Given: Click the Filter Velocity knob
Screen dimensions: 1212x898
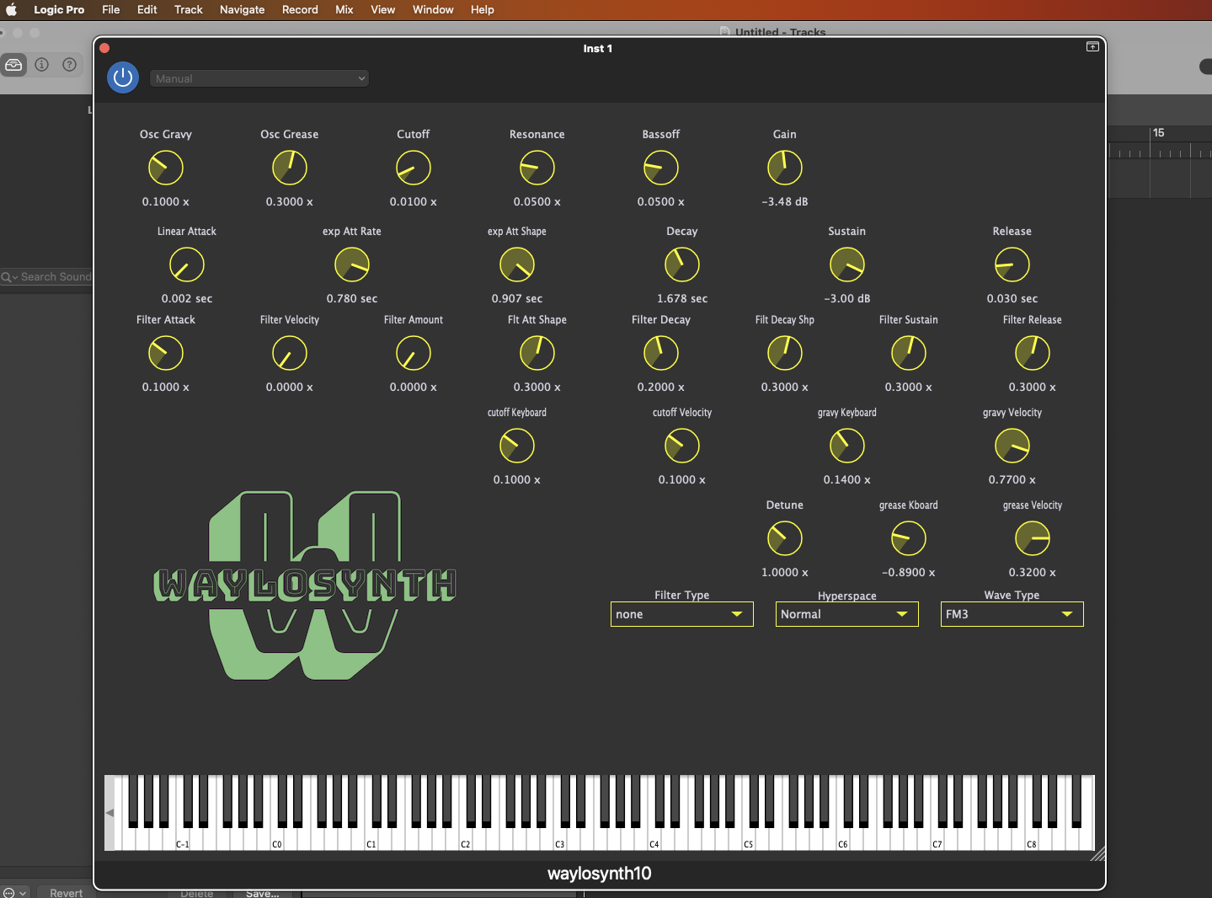Looking at the screenshot, I should click(290, 353).
